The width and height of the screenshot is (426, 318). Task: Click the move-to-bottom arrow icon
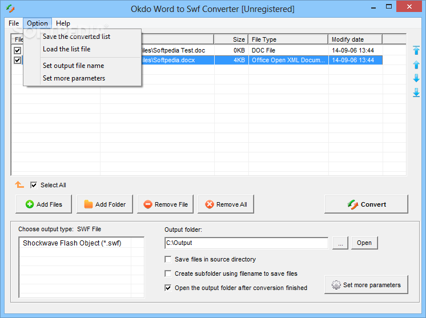coord(416,92)
